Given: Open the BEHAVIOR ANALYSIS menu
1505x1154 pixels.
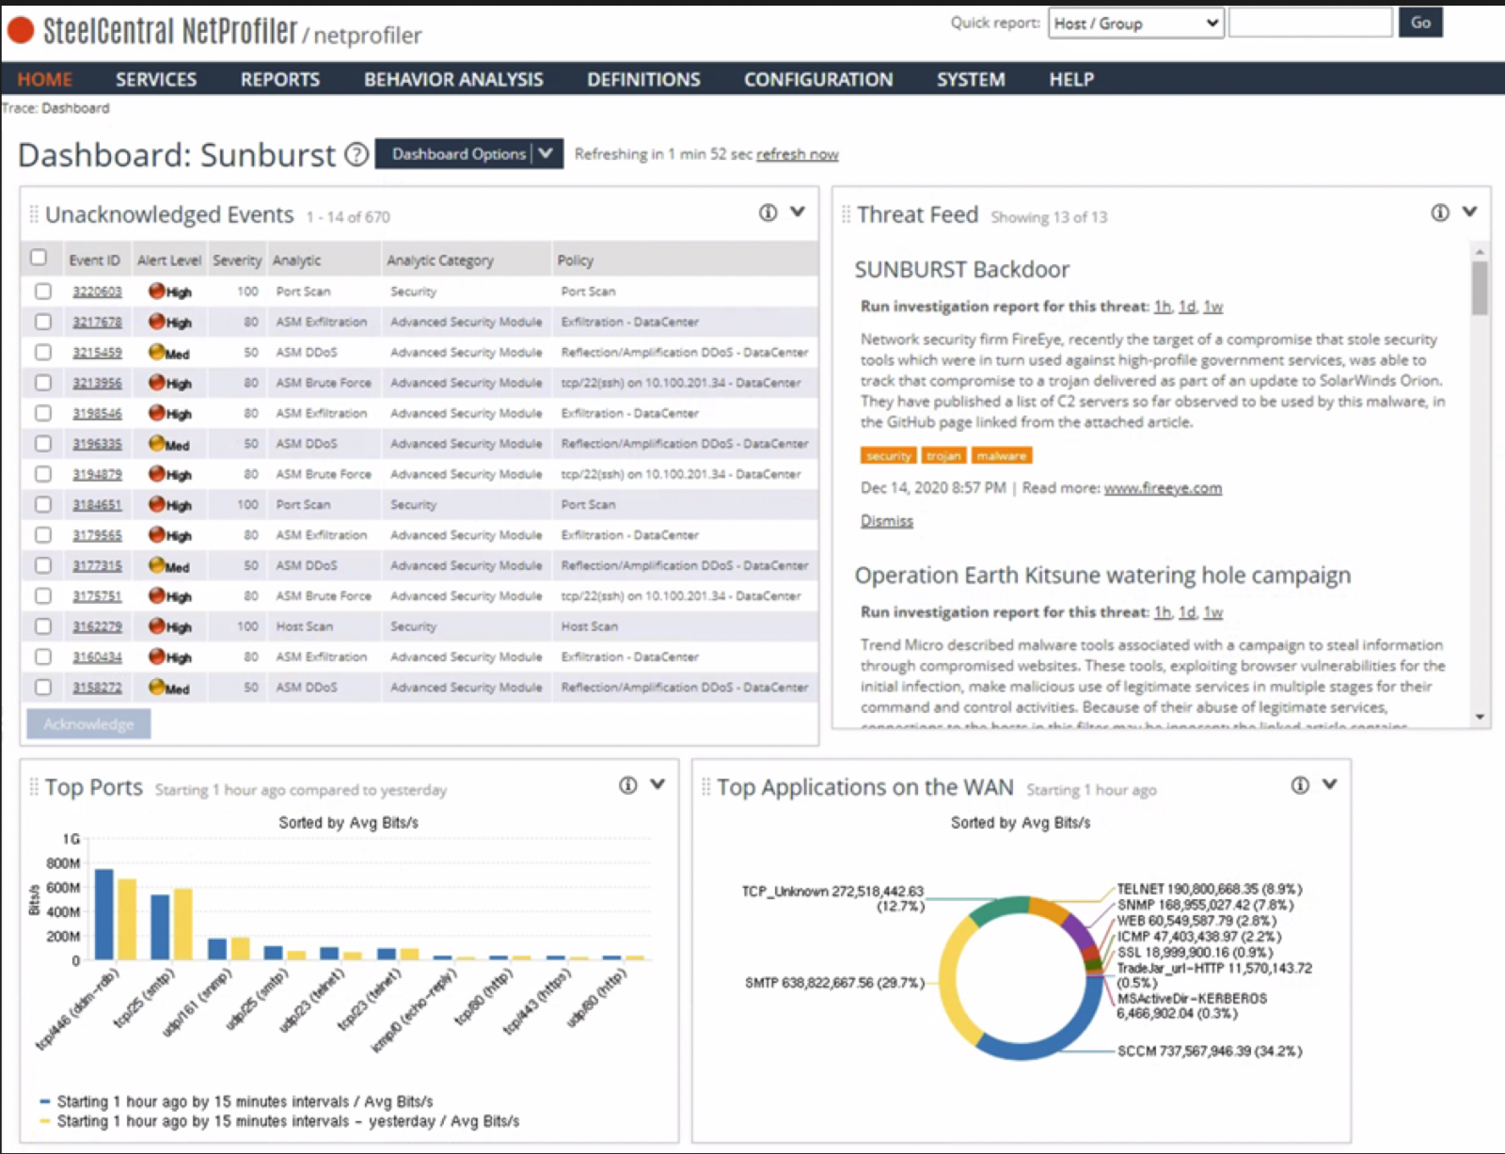Looking at the screenshot, I should click(453, 80).
